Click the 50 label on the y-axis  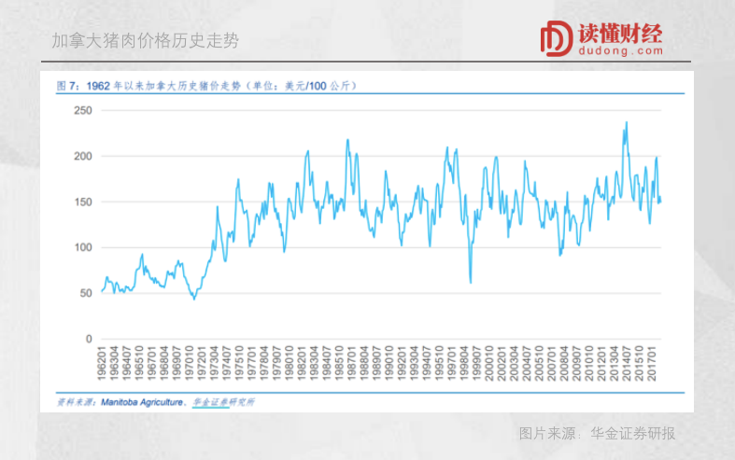click(x=86, y=293)
